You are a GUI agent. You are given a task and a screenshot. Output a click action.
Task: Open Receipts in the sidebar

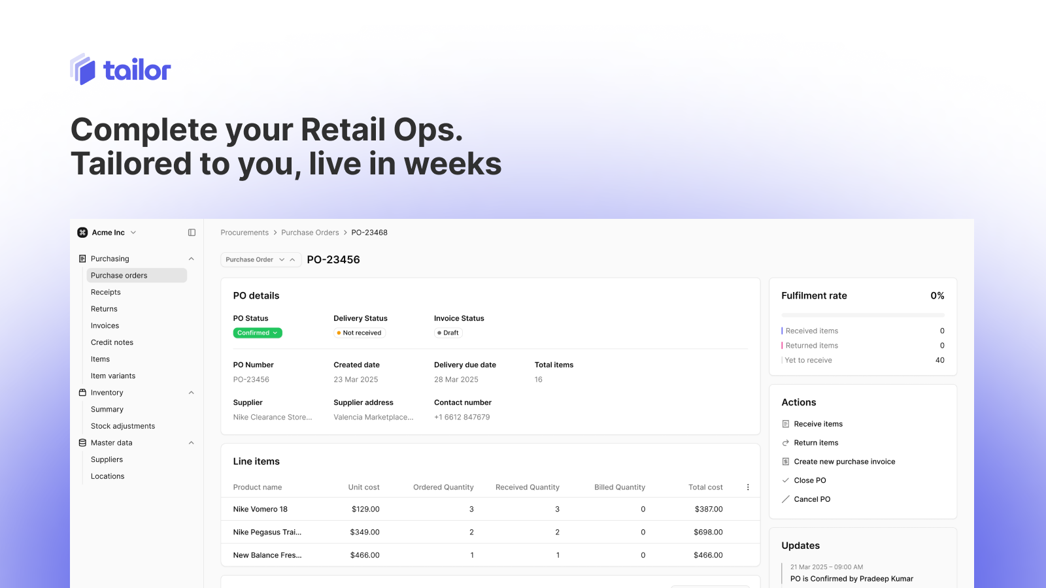[106, 293]
